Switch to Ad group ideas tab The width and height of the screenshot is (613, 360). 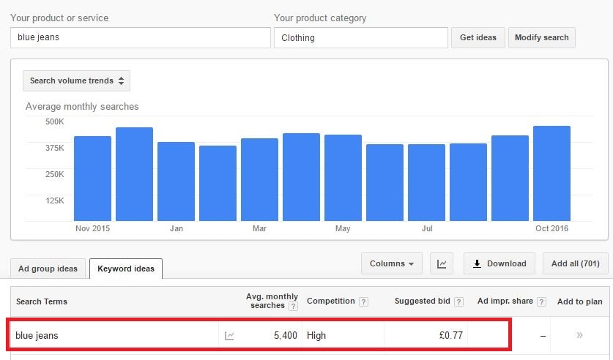pos(48,269)
